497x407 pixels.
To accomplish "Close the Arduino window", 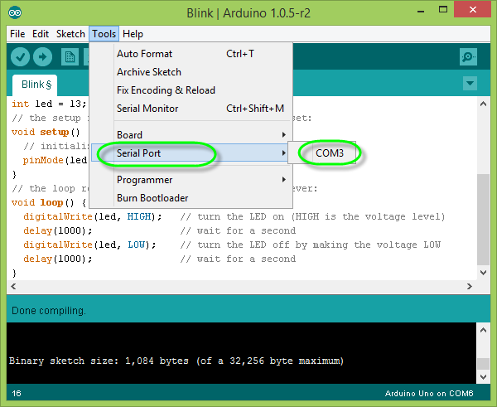I will point(473,9).
